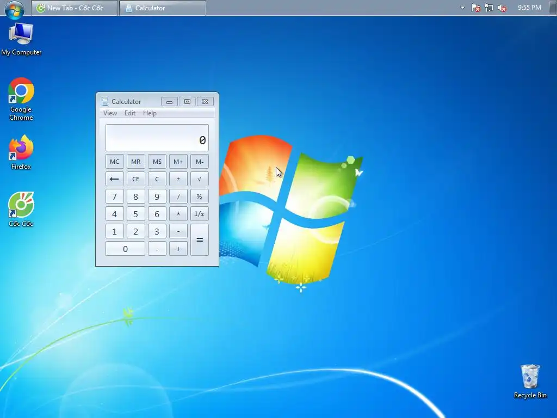Click the calculator display field

[x=157, y=138]
